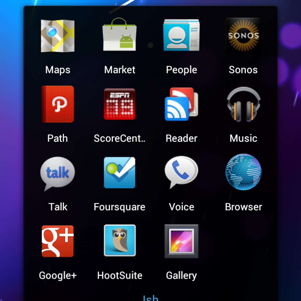Screen dimensions: 301x301
Task: Tap the "Music" label text
Action: pyautogui.click(x=243, y=138)
